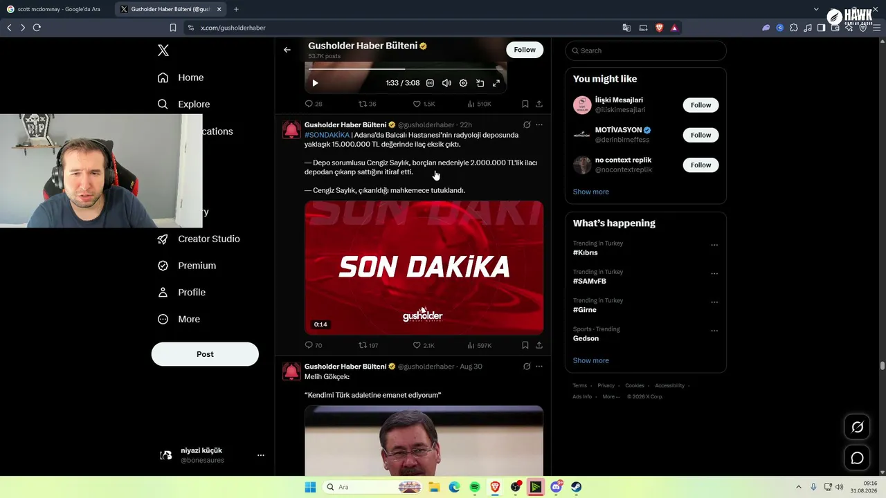Open Premium in the sidebar
The image size is (886, 498).
(x=187, y=266)
